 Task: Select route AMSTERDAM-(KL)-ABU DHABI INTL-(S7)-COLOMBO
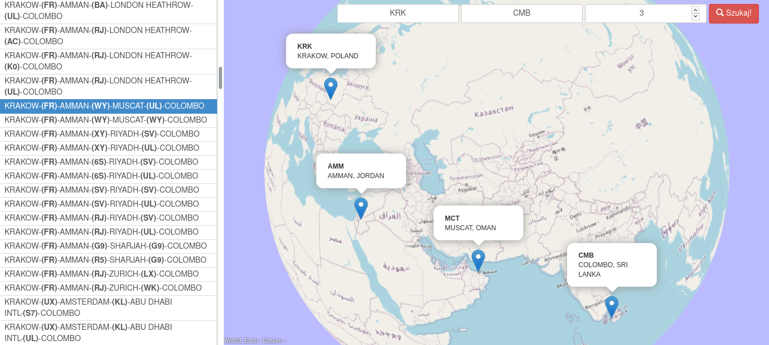108,308
